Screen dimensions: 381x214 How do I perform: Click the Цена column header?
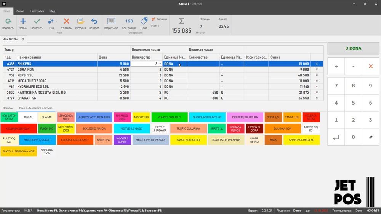(114, 57)
